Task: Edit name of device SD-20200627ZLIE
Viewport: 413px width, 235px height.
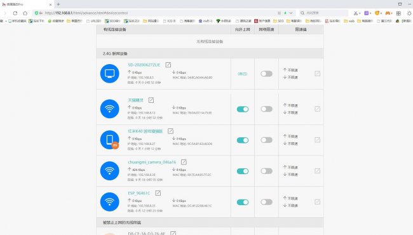Action: 168,65
